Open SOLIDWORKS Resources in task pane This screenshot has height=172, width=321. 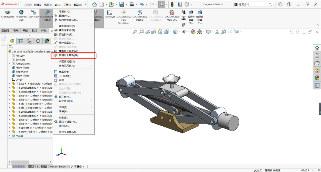click(x=317, y=48)
